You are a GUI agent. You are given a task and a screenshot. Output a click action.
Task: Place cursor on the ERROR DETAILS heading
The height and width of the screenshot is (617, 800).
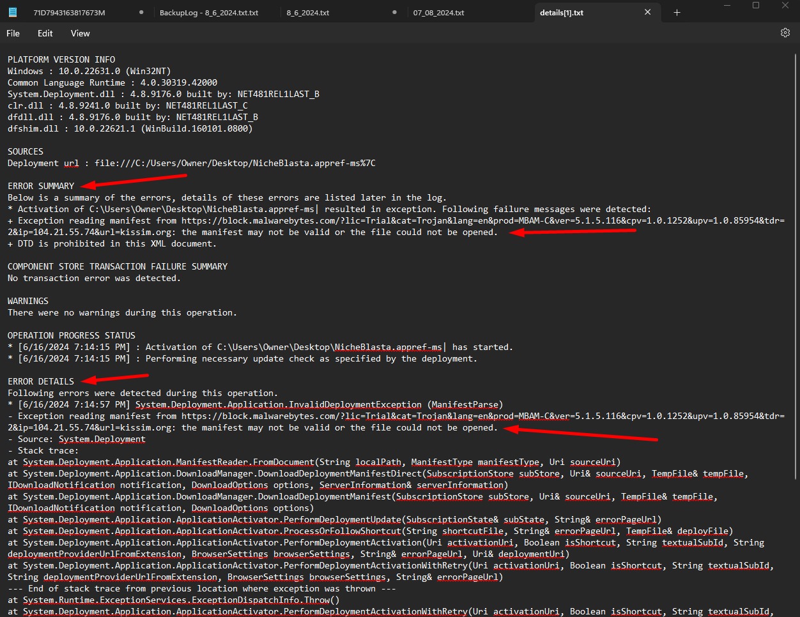tap(41, 381)
